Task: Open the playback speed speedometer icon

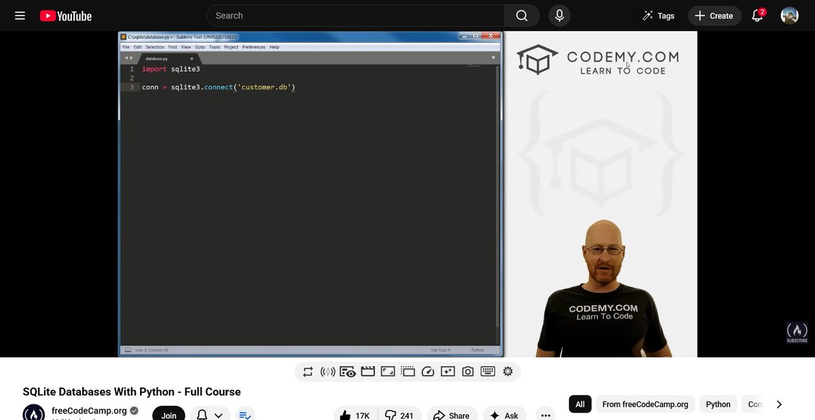Action: 428,372
